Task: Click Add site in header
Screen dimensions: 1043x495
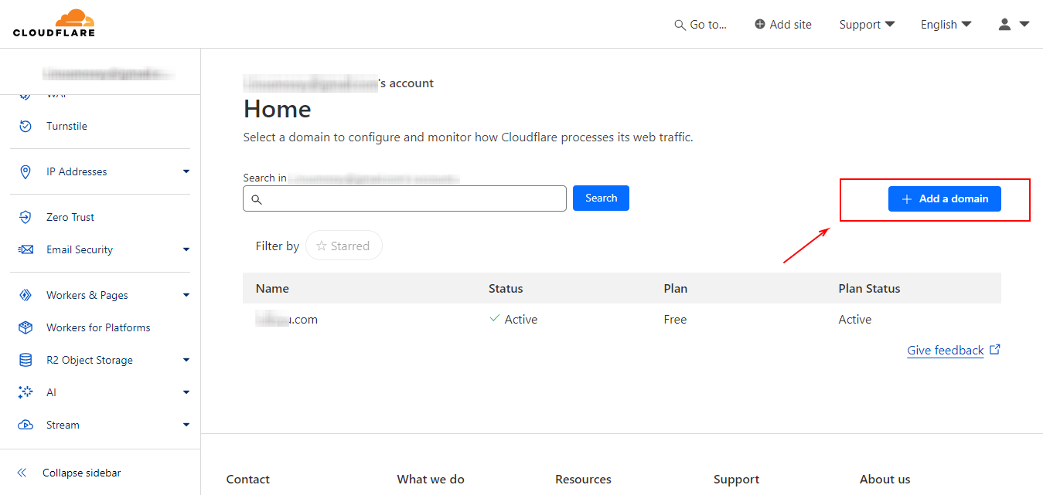Action: pos(783,25)
